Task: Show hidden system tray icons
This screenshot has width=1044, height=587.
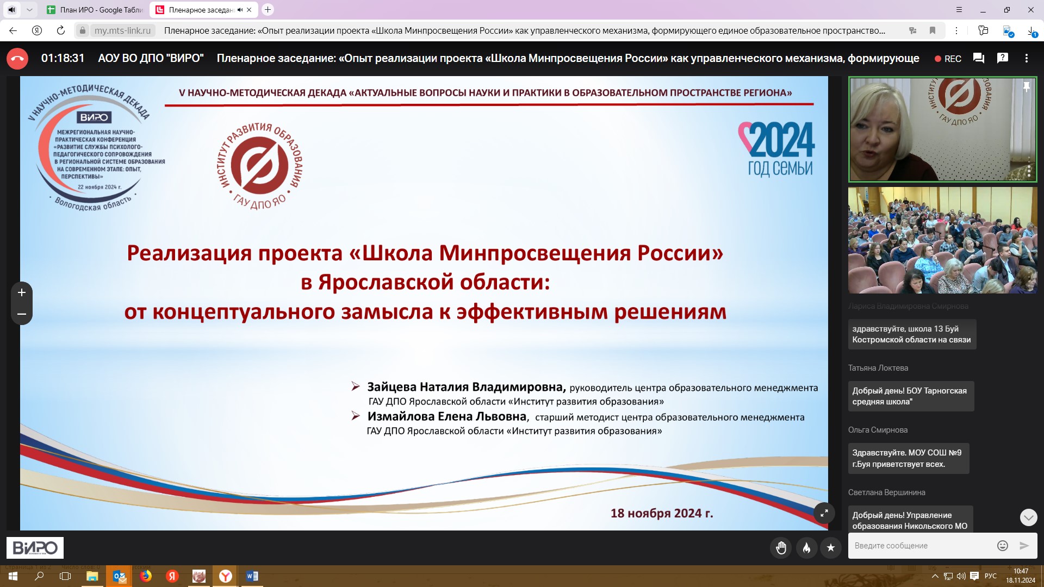Action: (x=935, y=576)
